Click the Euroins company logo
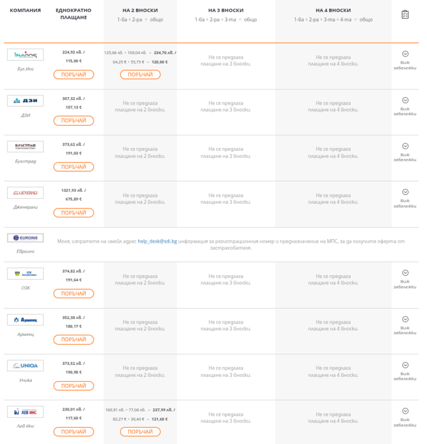Viewport: 427px width, 444px height. pos(25,238)
